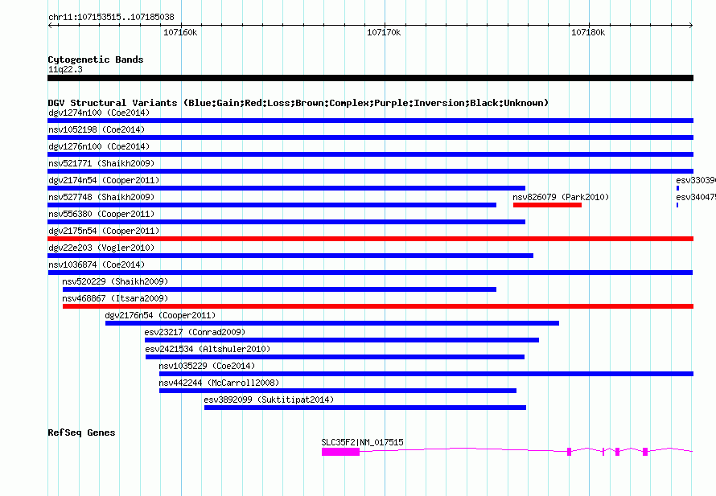This screenshot has height=496, width=716.
Task: Open the dgv22e203 (Vogler2010) label
Action: pyautogui.click(x=101, y=248)
